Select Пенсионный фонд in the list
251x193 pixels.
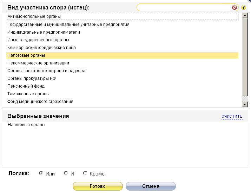click(122, 86)
